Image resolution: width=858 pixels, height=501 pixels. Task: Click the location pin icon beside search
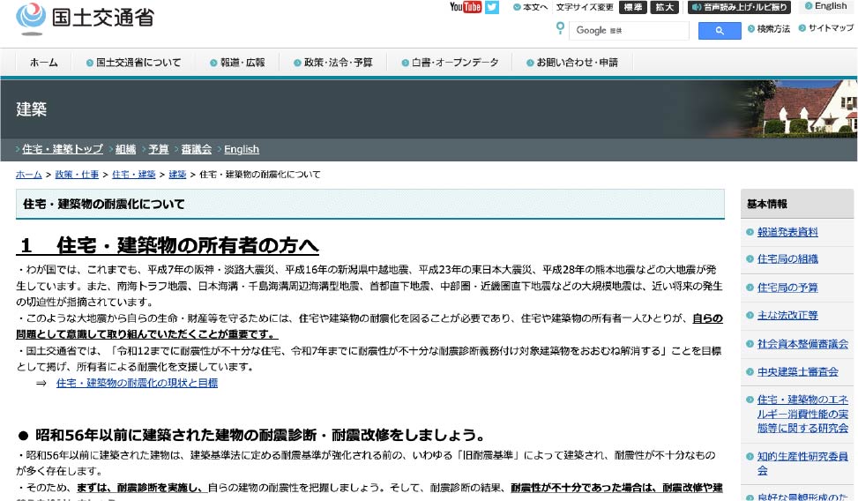click(x=560, y=28)
